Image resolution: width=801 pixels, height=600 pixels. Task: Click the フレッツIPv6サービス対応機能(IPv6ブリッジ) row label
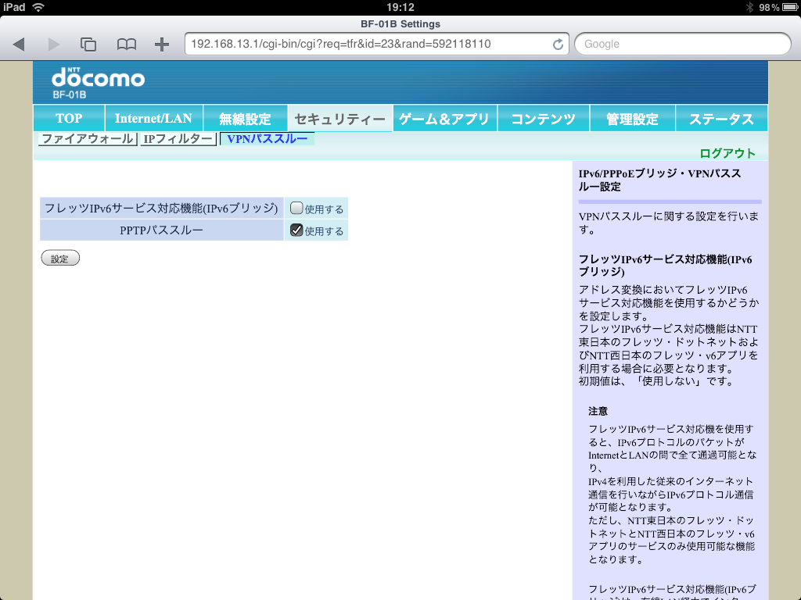pos(161,208)
